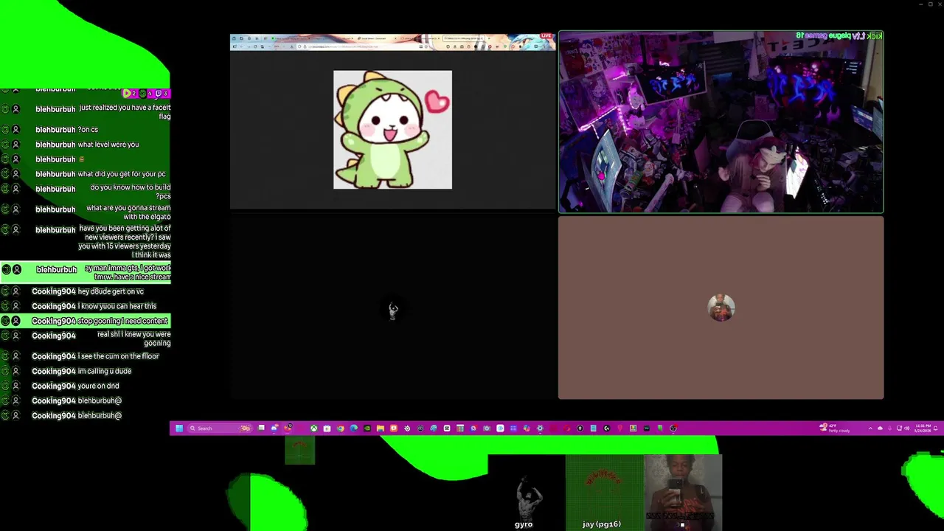Click the avatar in the brown call tile

(x=721, y=308)
